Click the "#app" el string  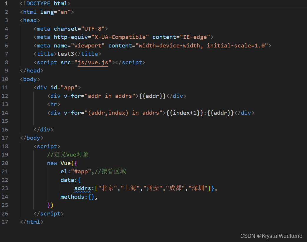coord(81,172)
